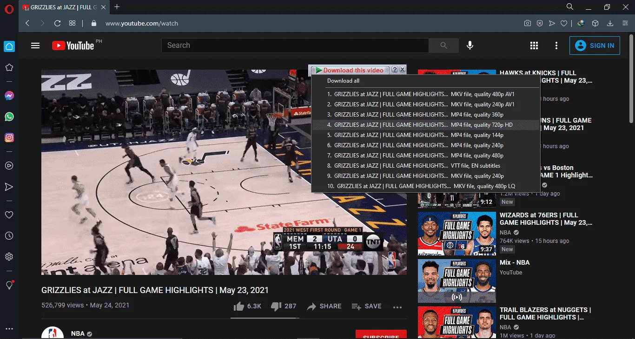Open sidebar setup three-dots at bottom

pyautogui.click(x=9, y=329)
